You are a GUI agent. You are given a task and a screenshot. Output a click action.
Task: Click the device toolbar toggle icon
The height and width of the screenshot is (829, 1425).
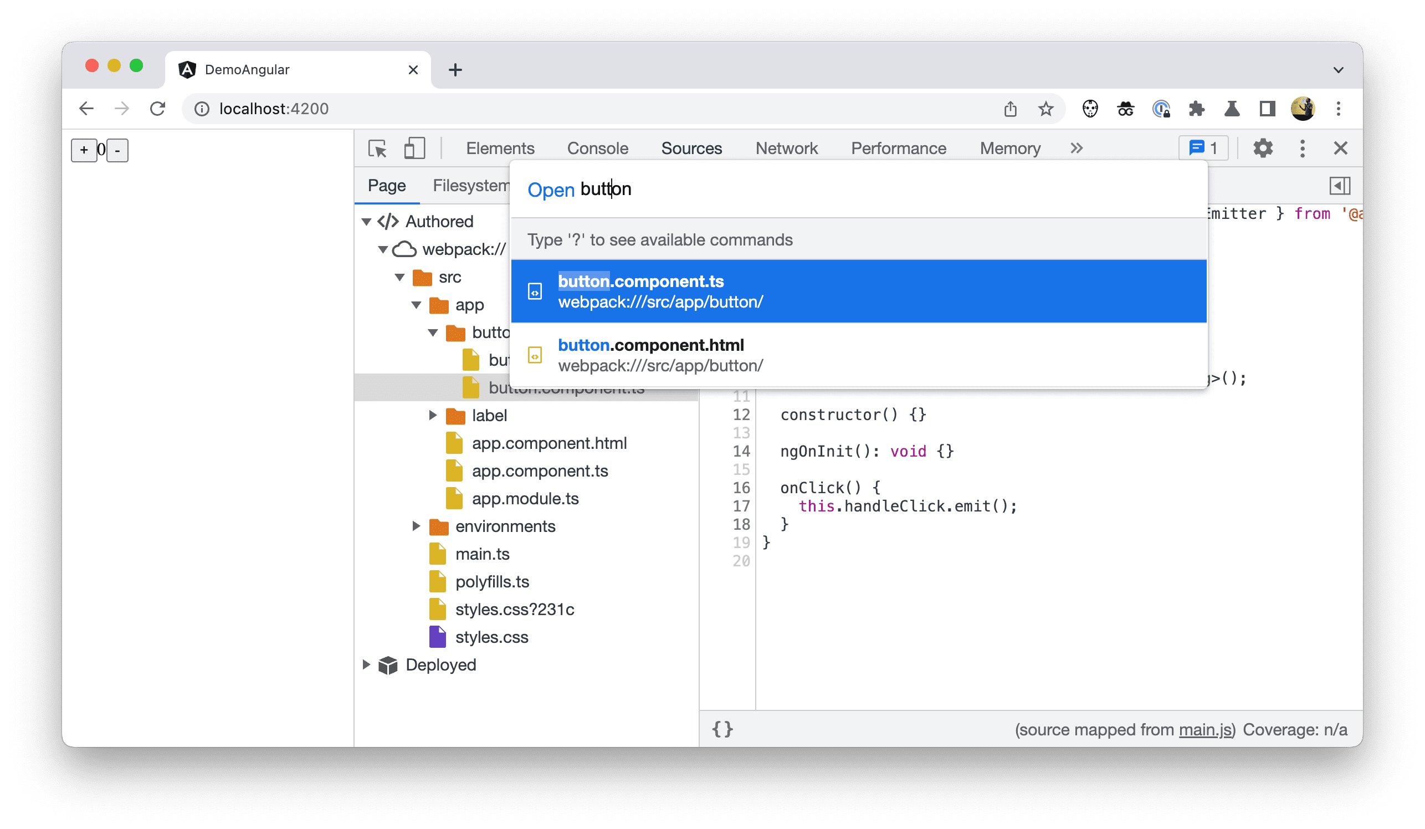pos(413,149)
